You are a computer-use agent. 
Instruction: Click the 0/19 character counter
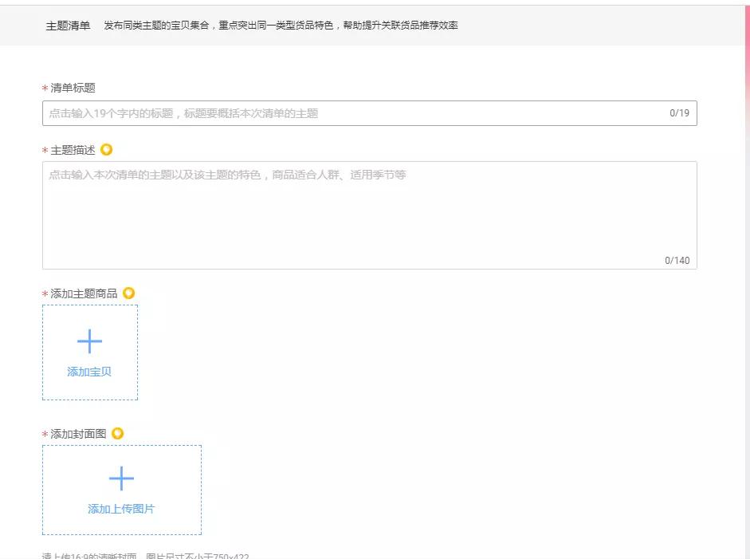pyautogui.click(x=679, y=113)
